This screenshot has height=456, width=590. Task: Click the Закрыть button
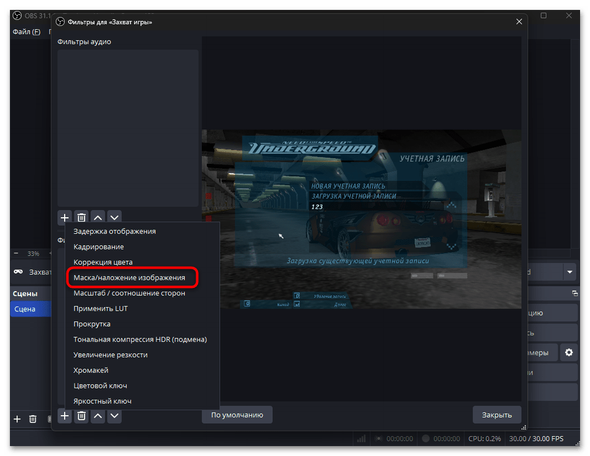pos(497,414)
